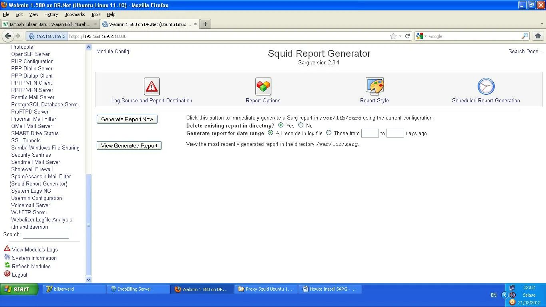This screenshot has width=546, height=307.
Task: Open the Windows start button
Action: [x=19, y=289]
